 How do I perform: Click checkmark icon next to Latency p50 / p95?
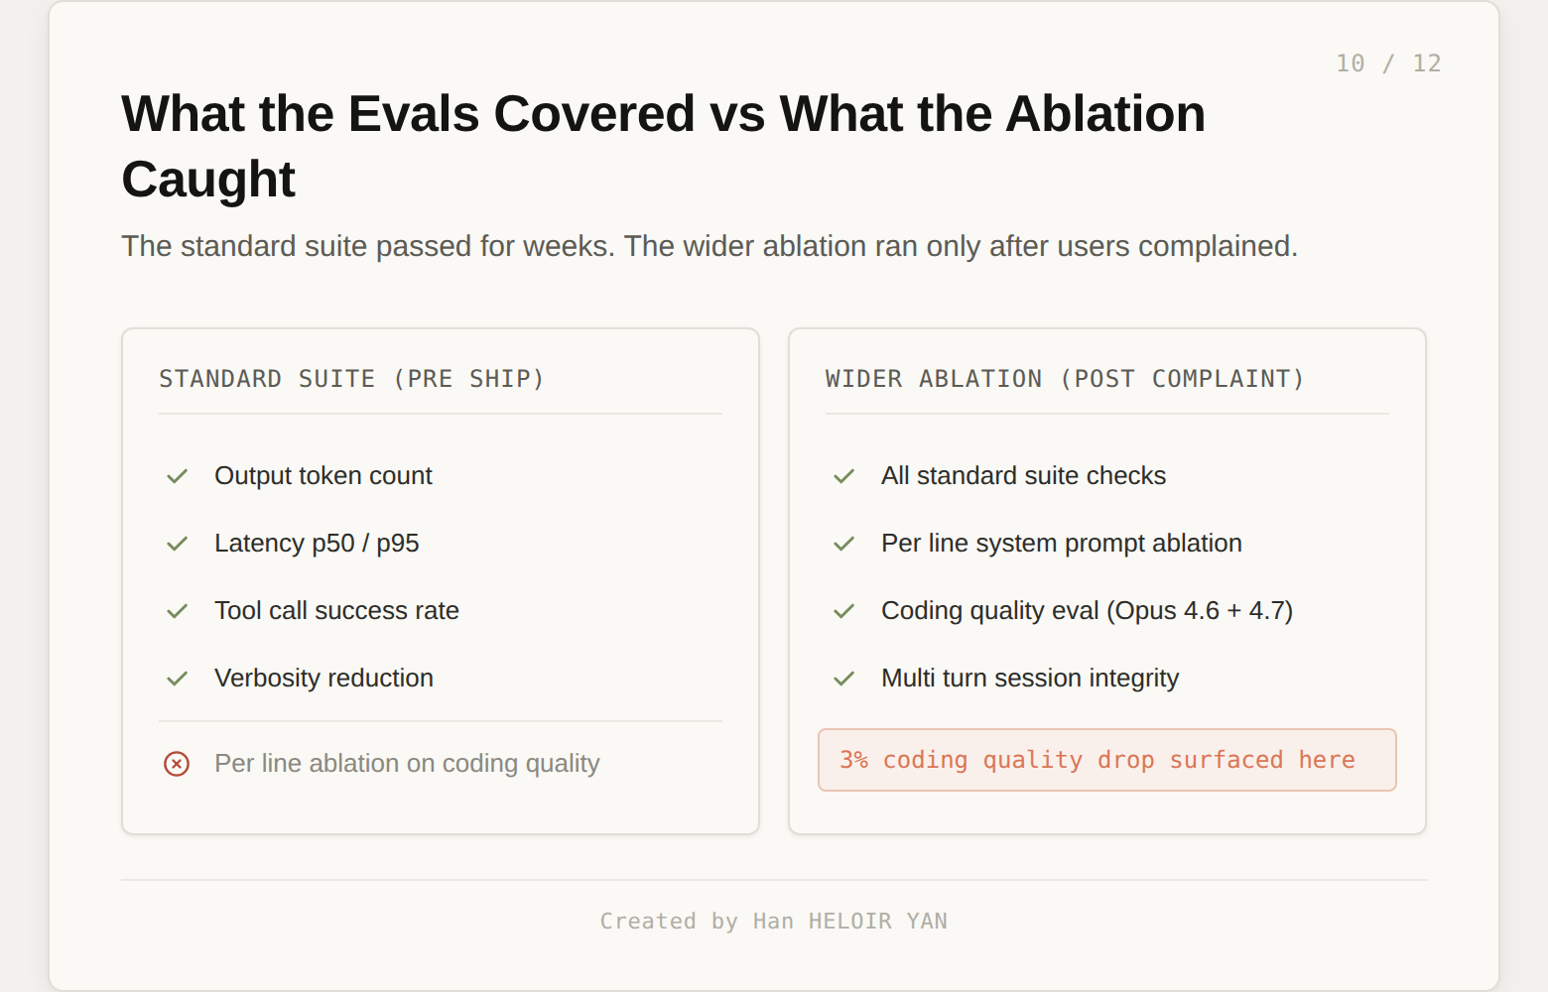click(178, 544)
